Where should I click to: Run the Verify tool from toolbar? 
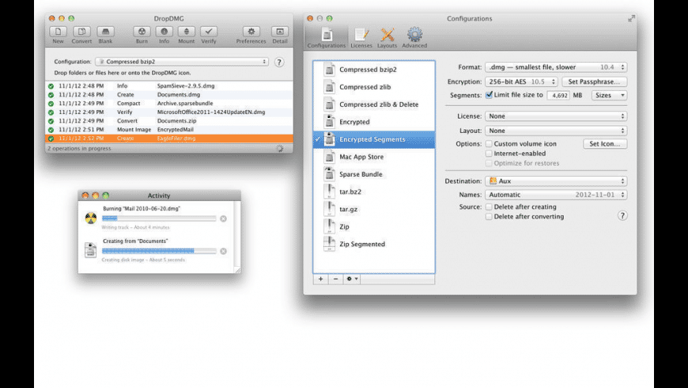[209, 32]
